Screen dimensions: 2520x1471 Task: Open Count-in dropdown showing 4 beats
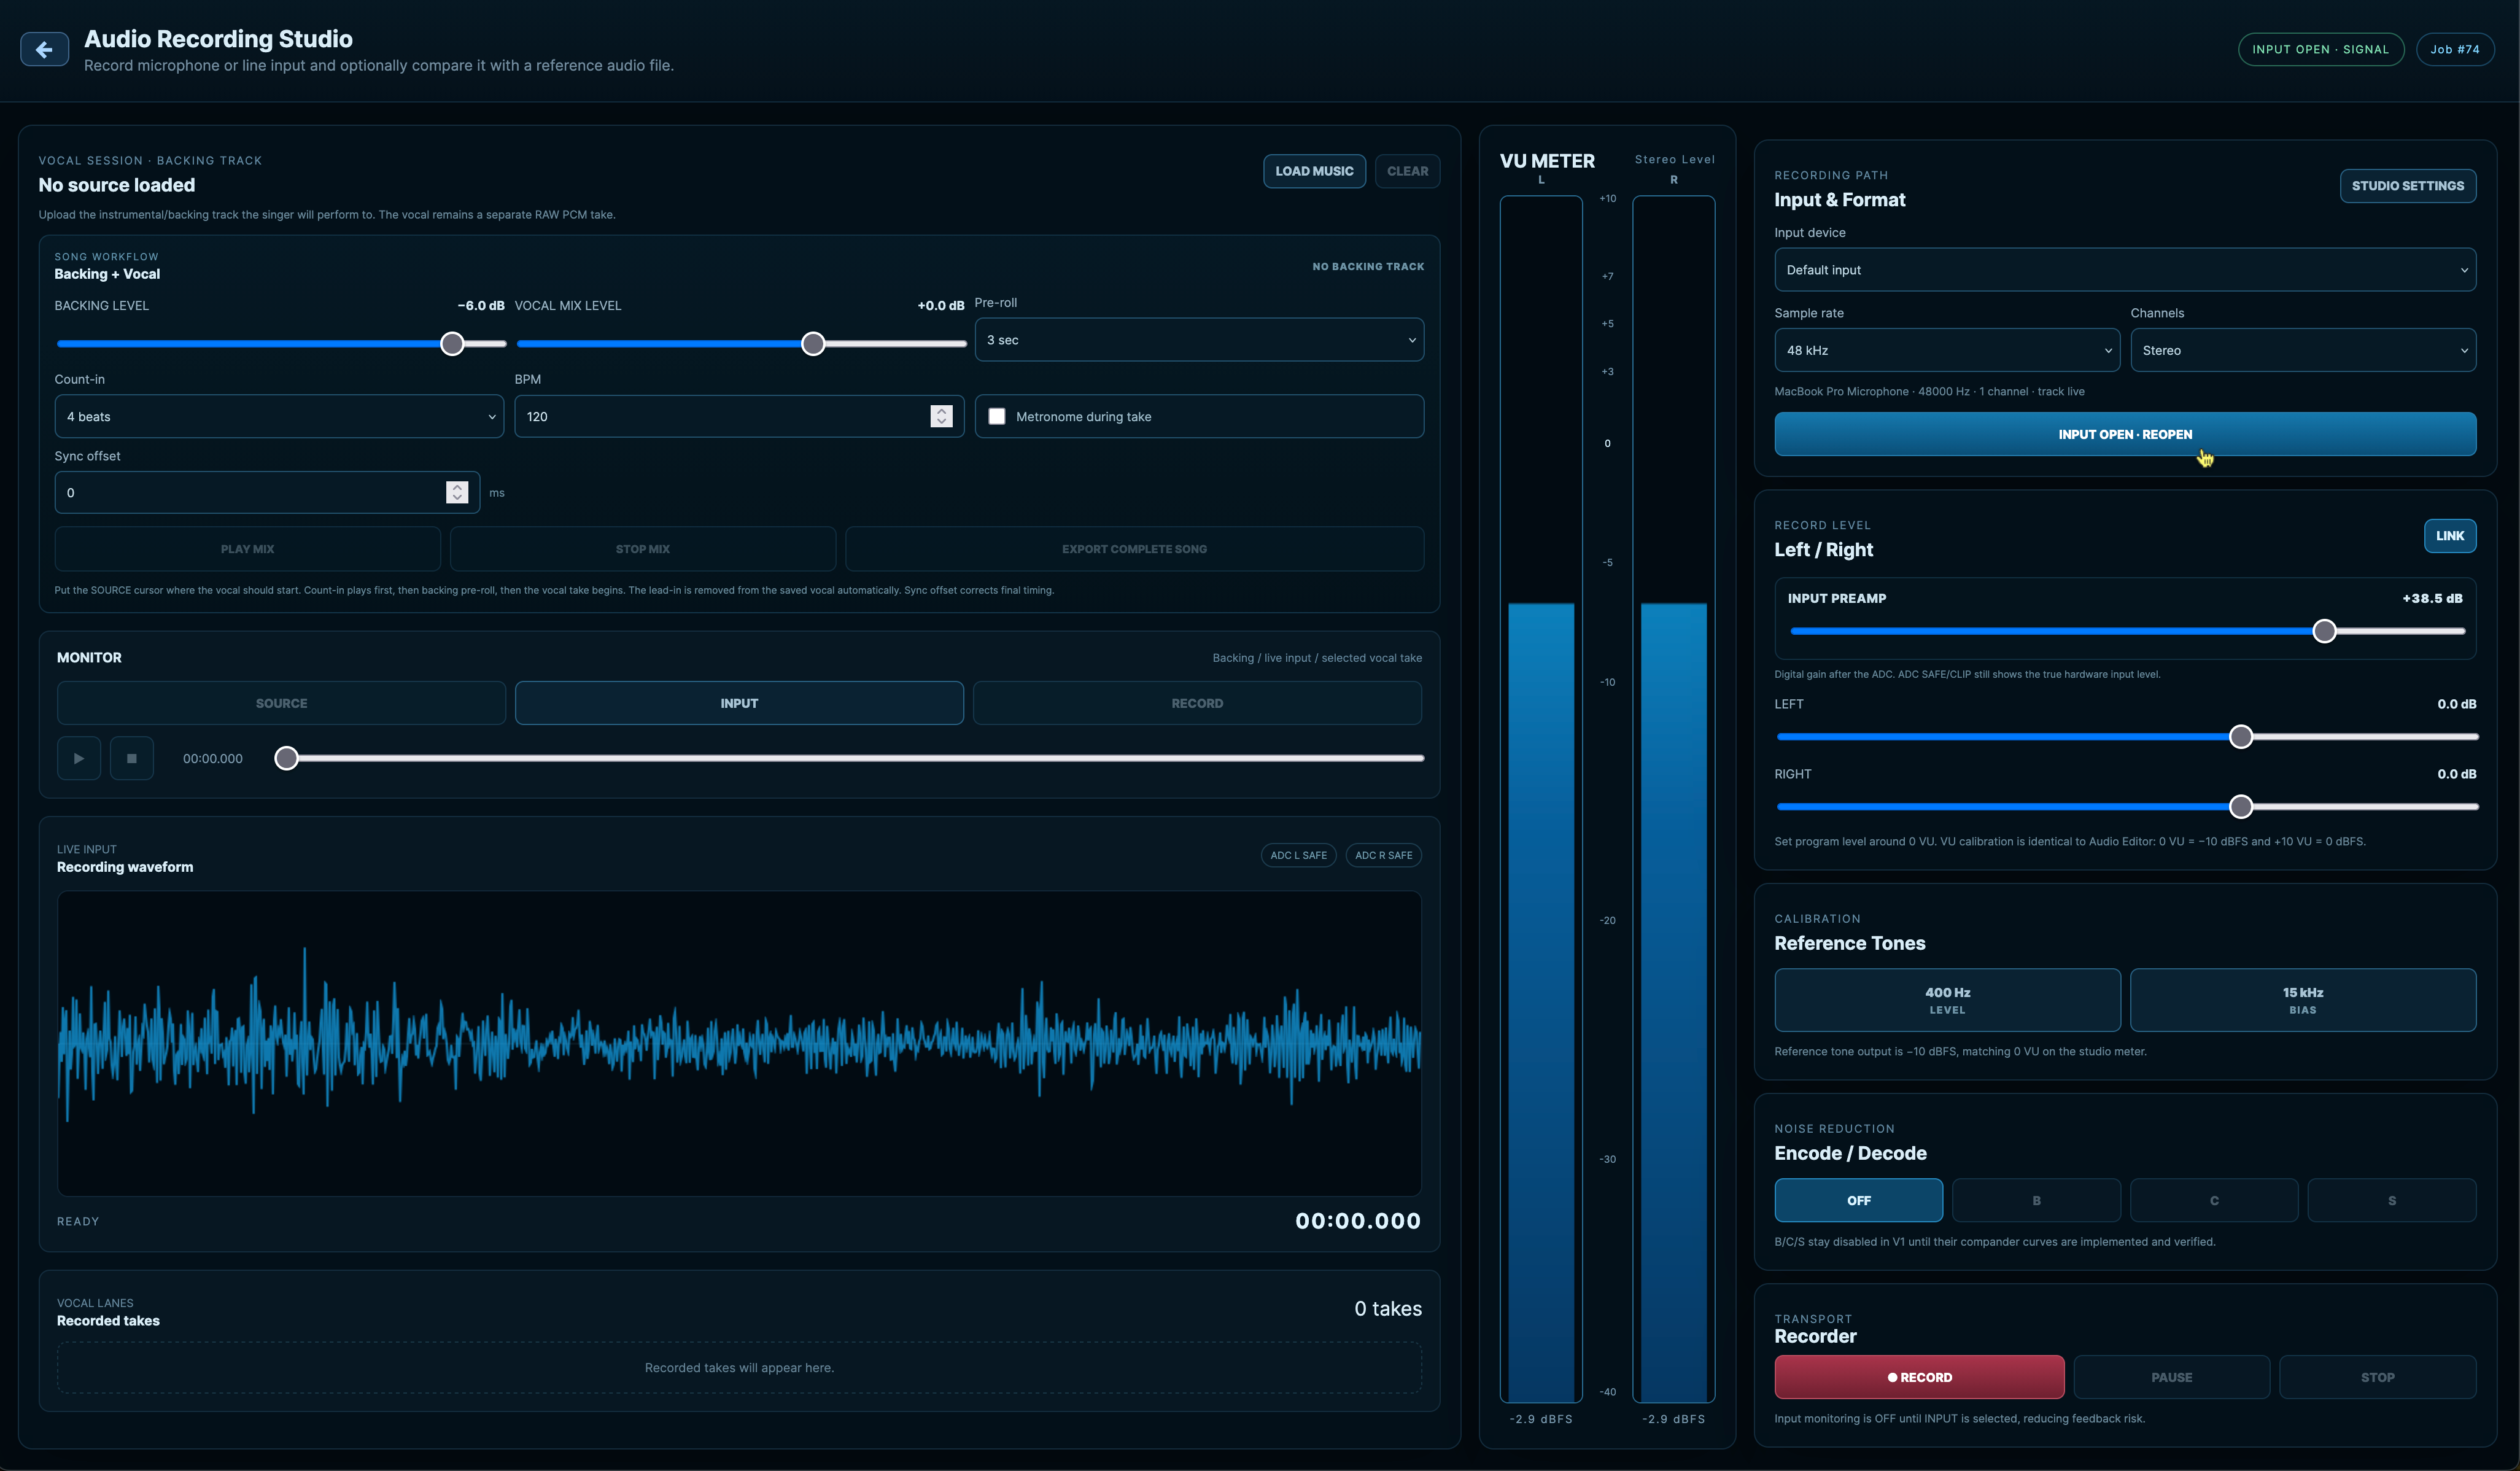tap(279, 416)
